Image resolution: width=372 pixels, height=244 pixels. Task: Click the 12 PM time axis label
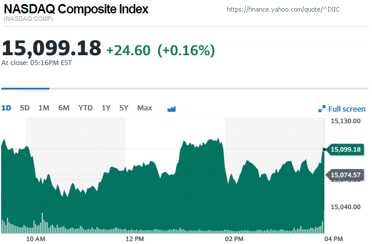coord(134,238)
